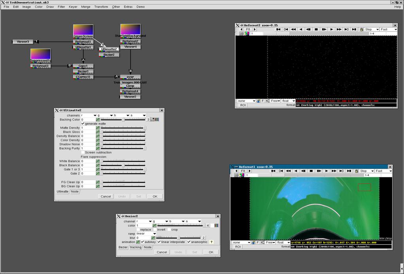The image size is (404, 274).
Task: Click the lock icon in Reformat2 viewer
Action: click(x=361, y=29)
